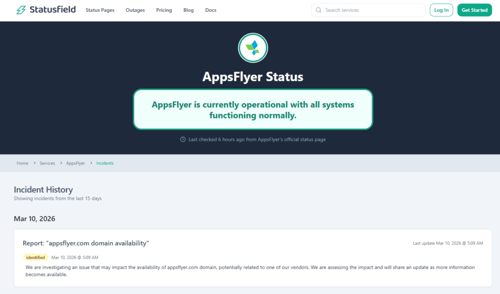Click the yellow identified status badge
The width and height of the screenshot is (500, 294).
coord(36,257)
